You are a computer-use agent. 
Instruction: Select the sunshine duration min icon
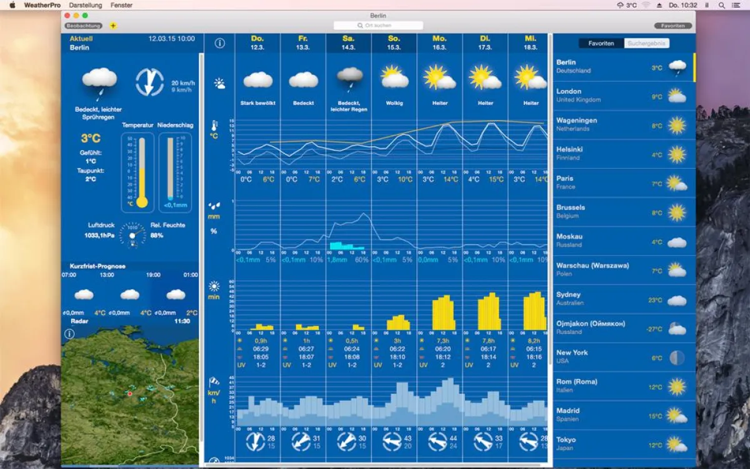point(215,289)
